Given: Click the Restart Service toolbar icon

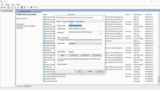Looking at the screenshot, I should click(x=37, y=7).
